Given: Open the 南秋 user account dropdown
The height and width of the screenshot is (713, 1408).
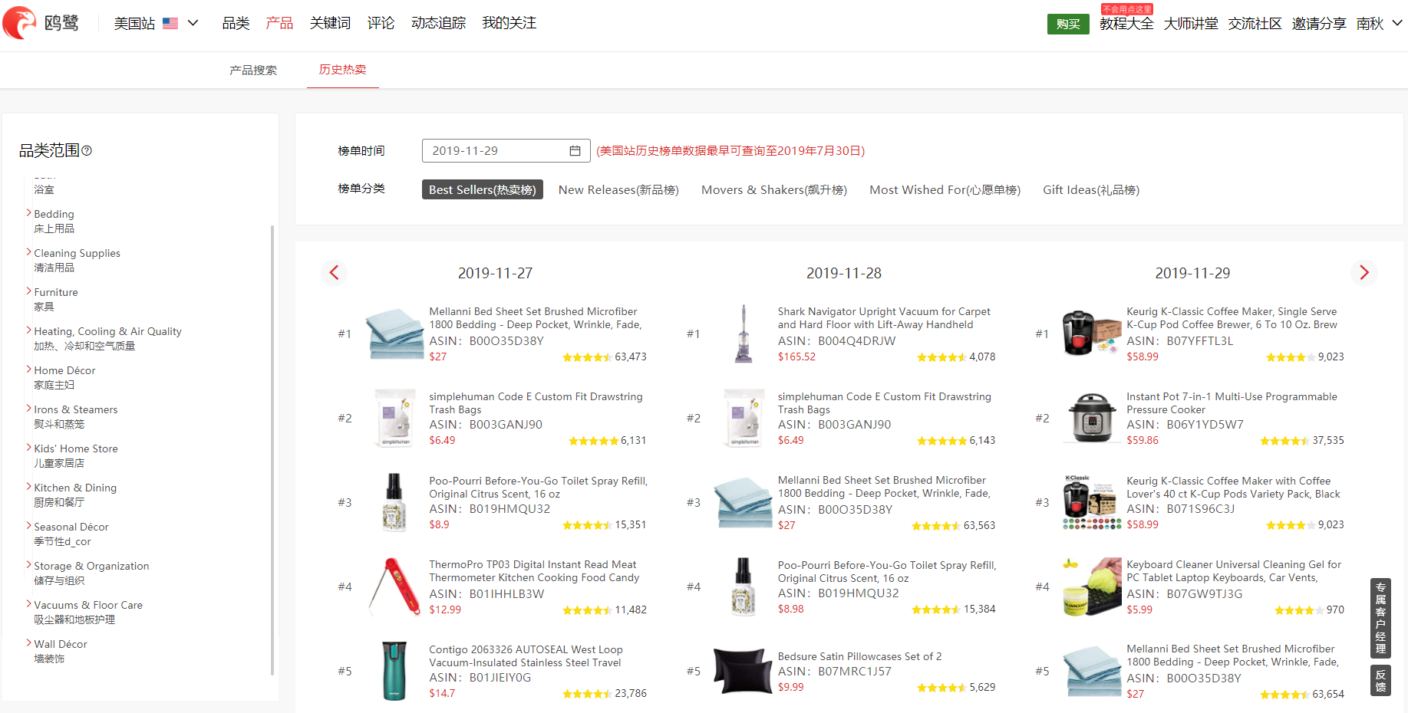Looking at the screenshot, I should (1379, 24).
